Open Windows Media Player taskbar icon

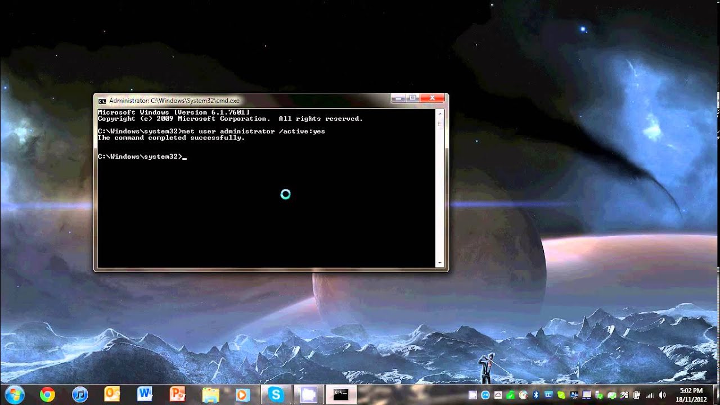coord(242,395)
